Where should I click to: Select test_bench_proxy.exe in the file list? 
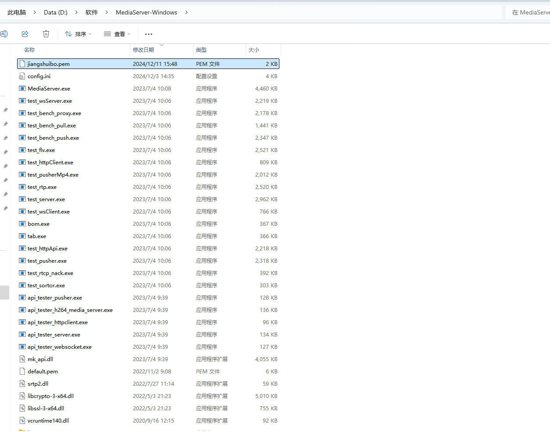click(x=54, y=113)
